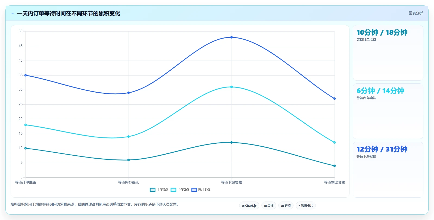Toggle the 下午2点 legend swatch
The image size is (434, 220).
pyautogui.click(x=173, y=190)
